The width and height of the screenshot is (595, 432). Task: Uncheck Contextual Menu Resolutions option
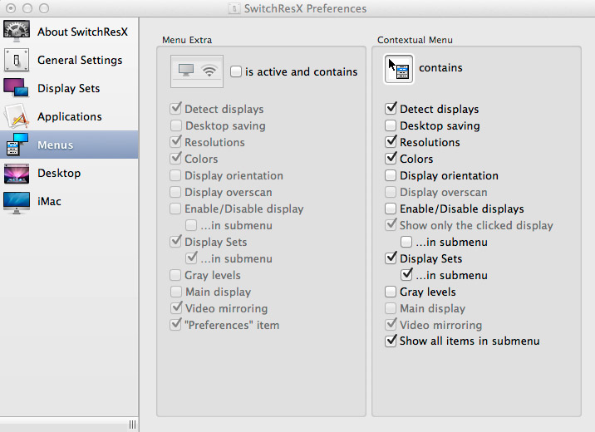click(x=391, y=143)
